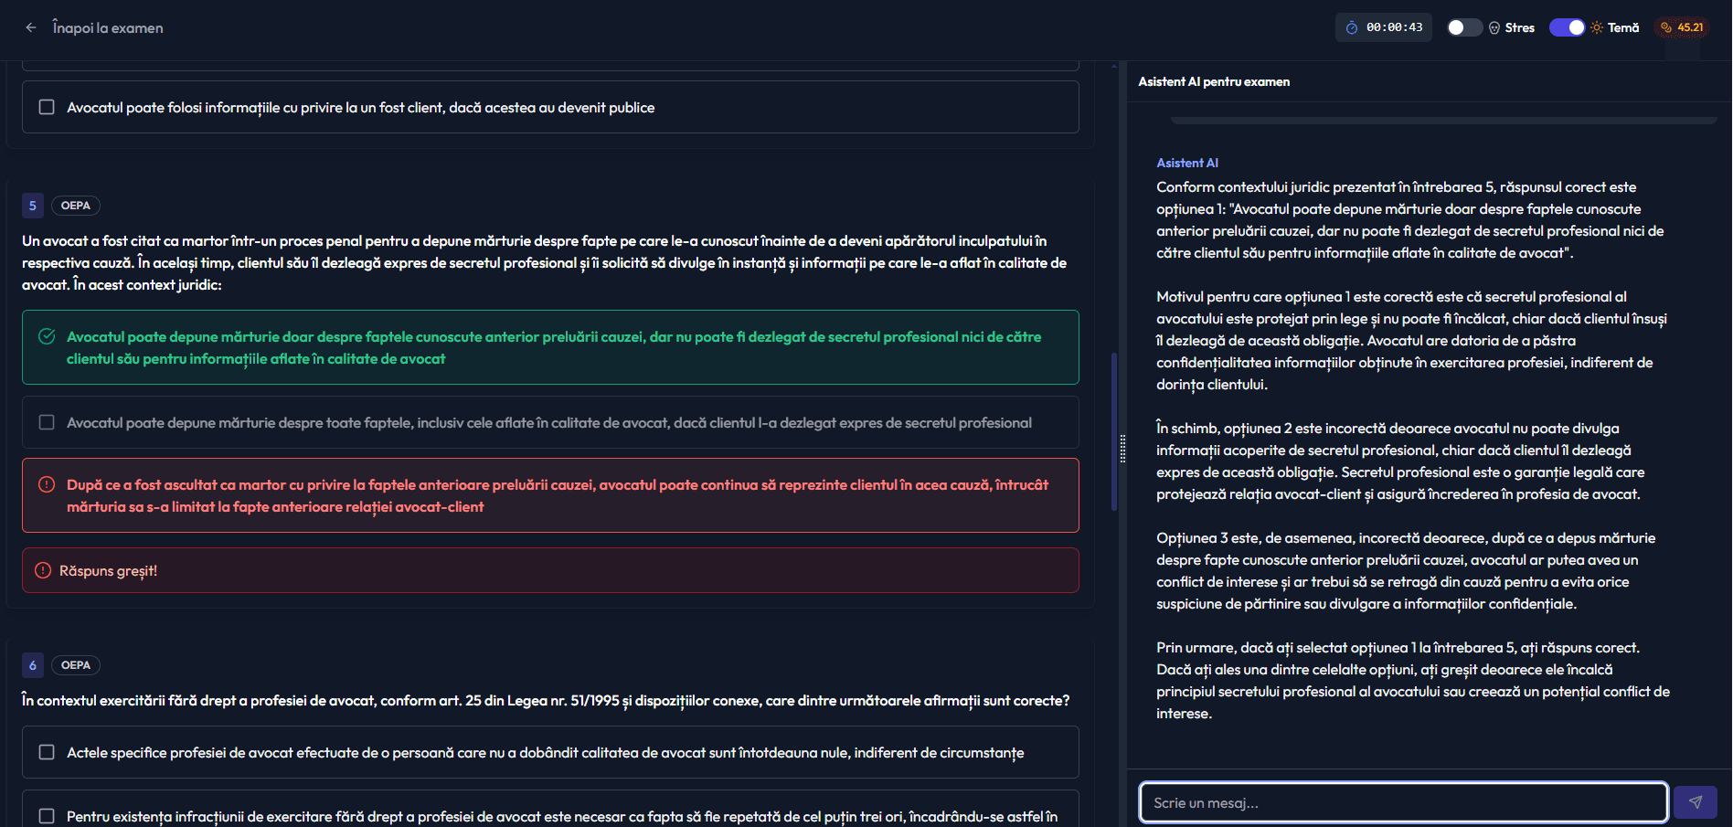Screen dimensions: 1733x827
Task: Click the alert icon next to Răspuns greșit!
Action: 43,570
